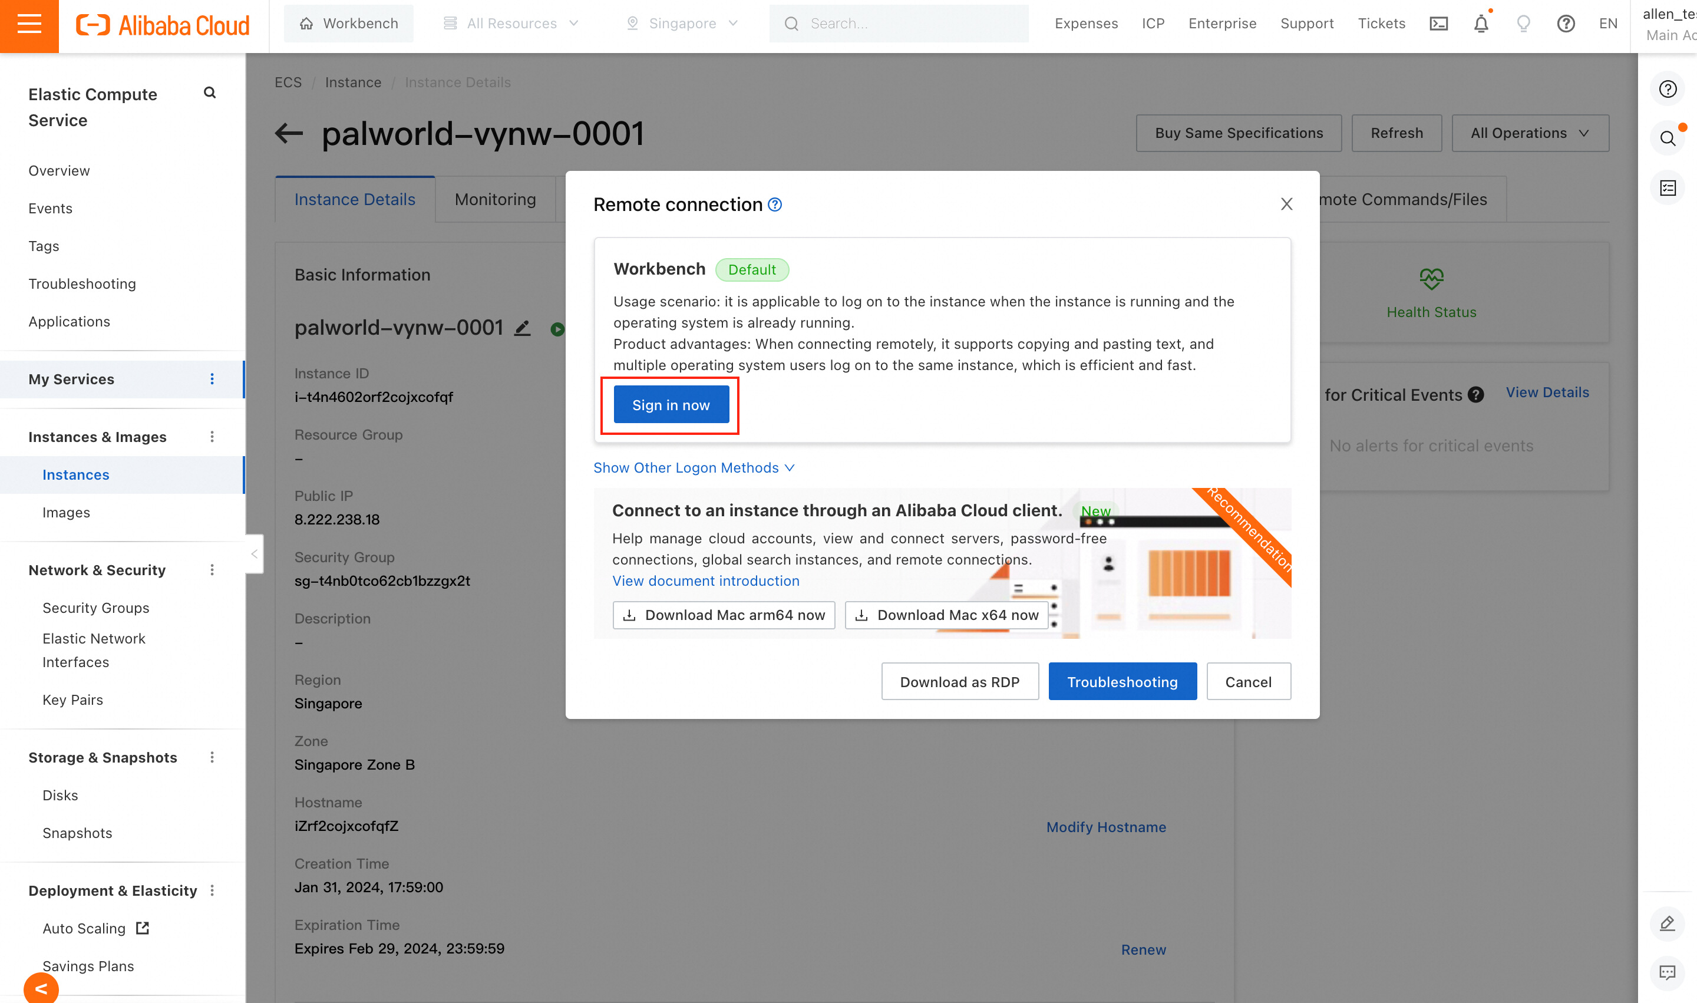
Task: Open the All Operations dropdown
Action: click(x=1530, y=133)
